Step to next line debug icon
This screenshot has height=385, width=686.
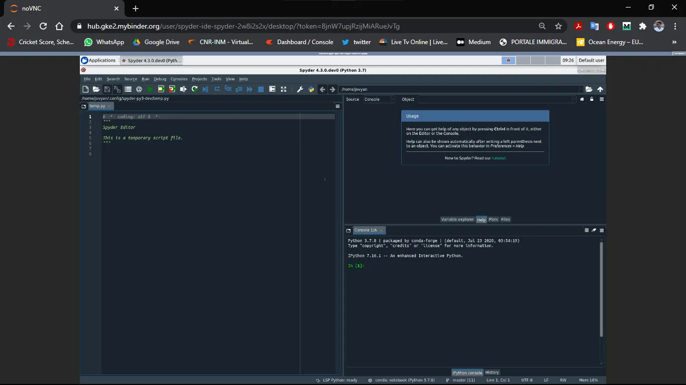[217, 89]
